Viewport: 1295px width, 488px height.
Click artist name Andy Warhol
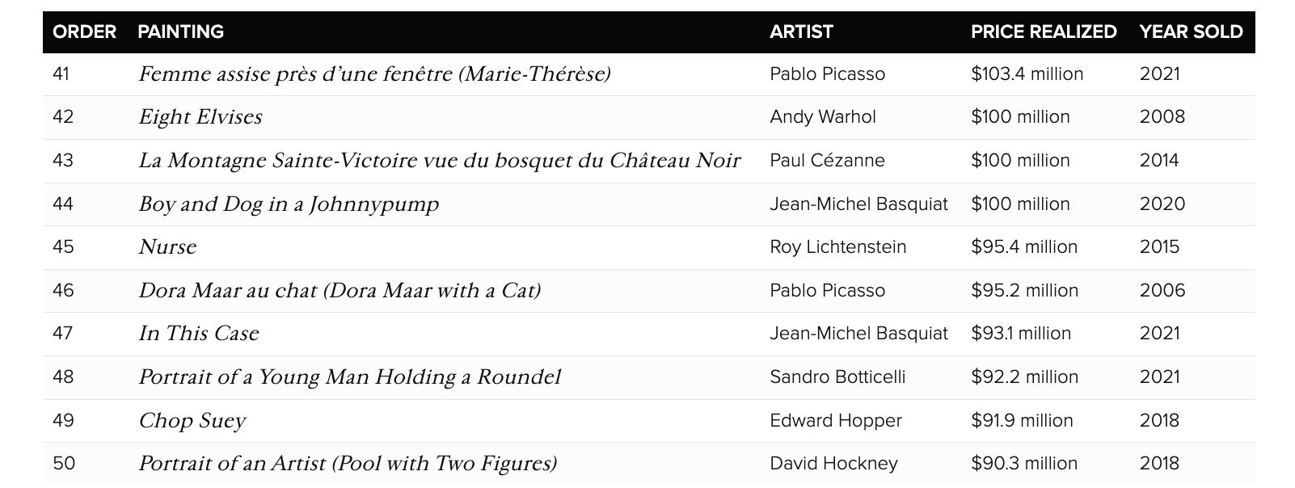pyautogui.click(x=822, y=117)
